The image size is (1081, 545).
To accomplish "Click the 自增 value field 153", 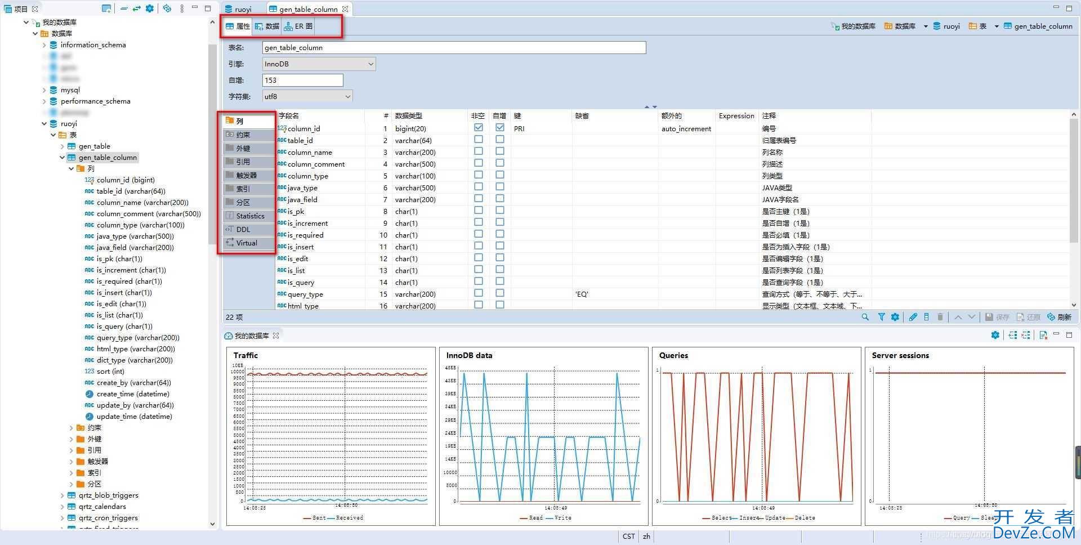I will 302,80.
